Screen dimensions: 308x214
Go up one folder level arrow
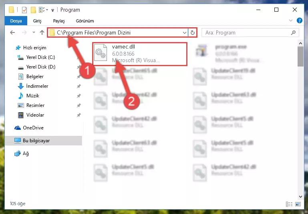point(42,32)
